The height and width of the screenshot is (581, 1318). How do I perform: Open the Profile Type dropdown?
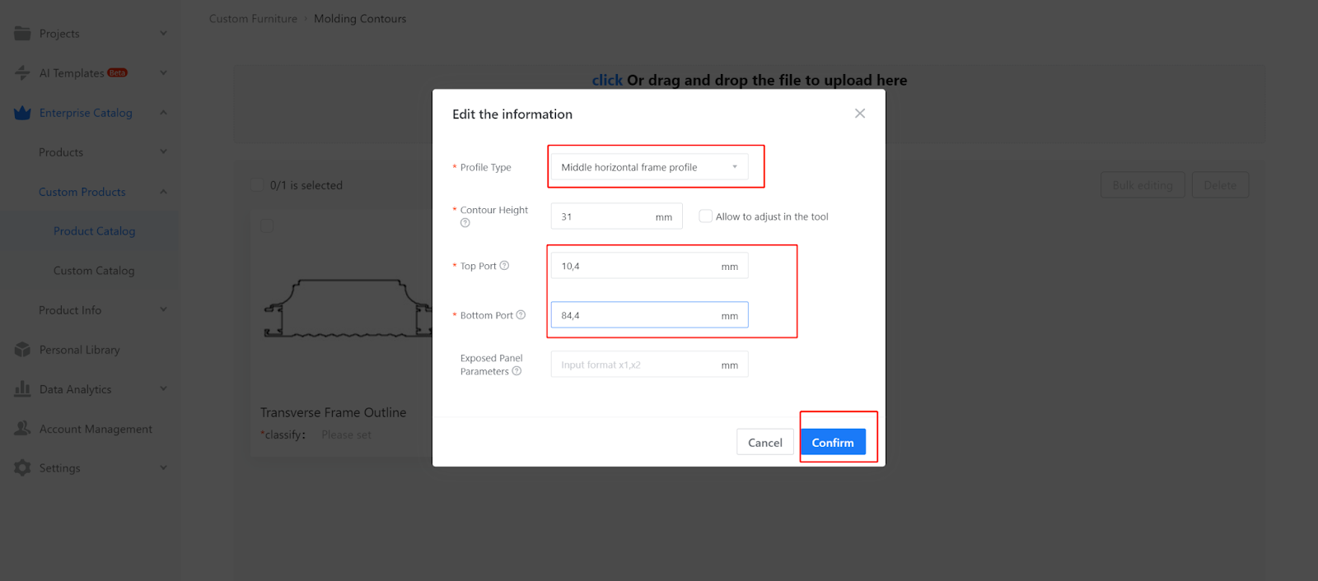pos(649,167)
